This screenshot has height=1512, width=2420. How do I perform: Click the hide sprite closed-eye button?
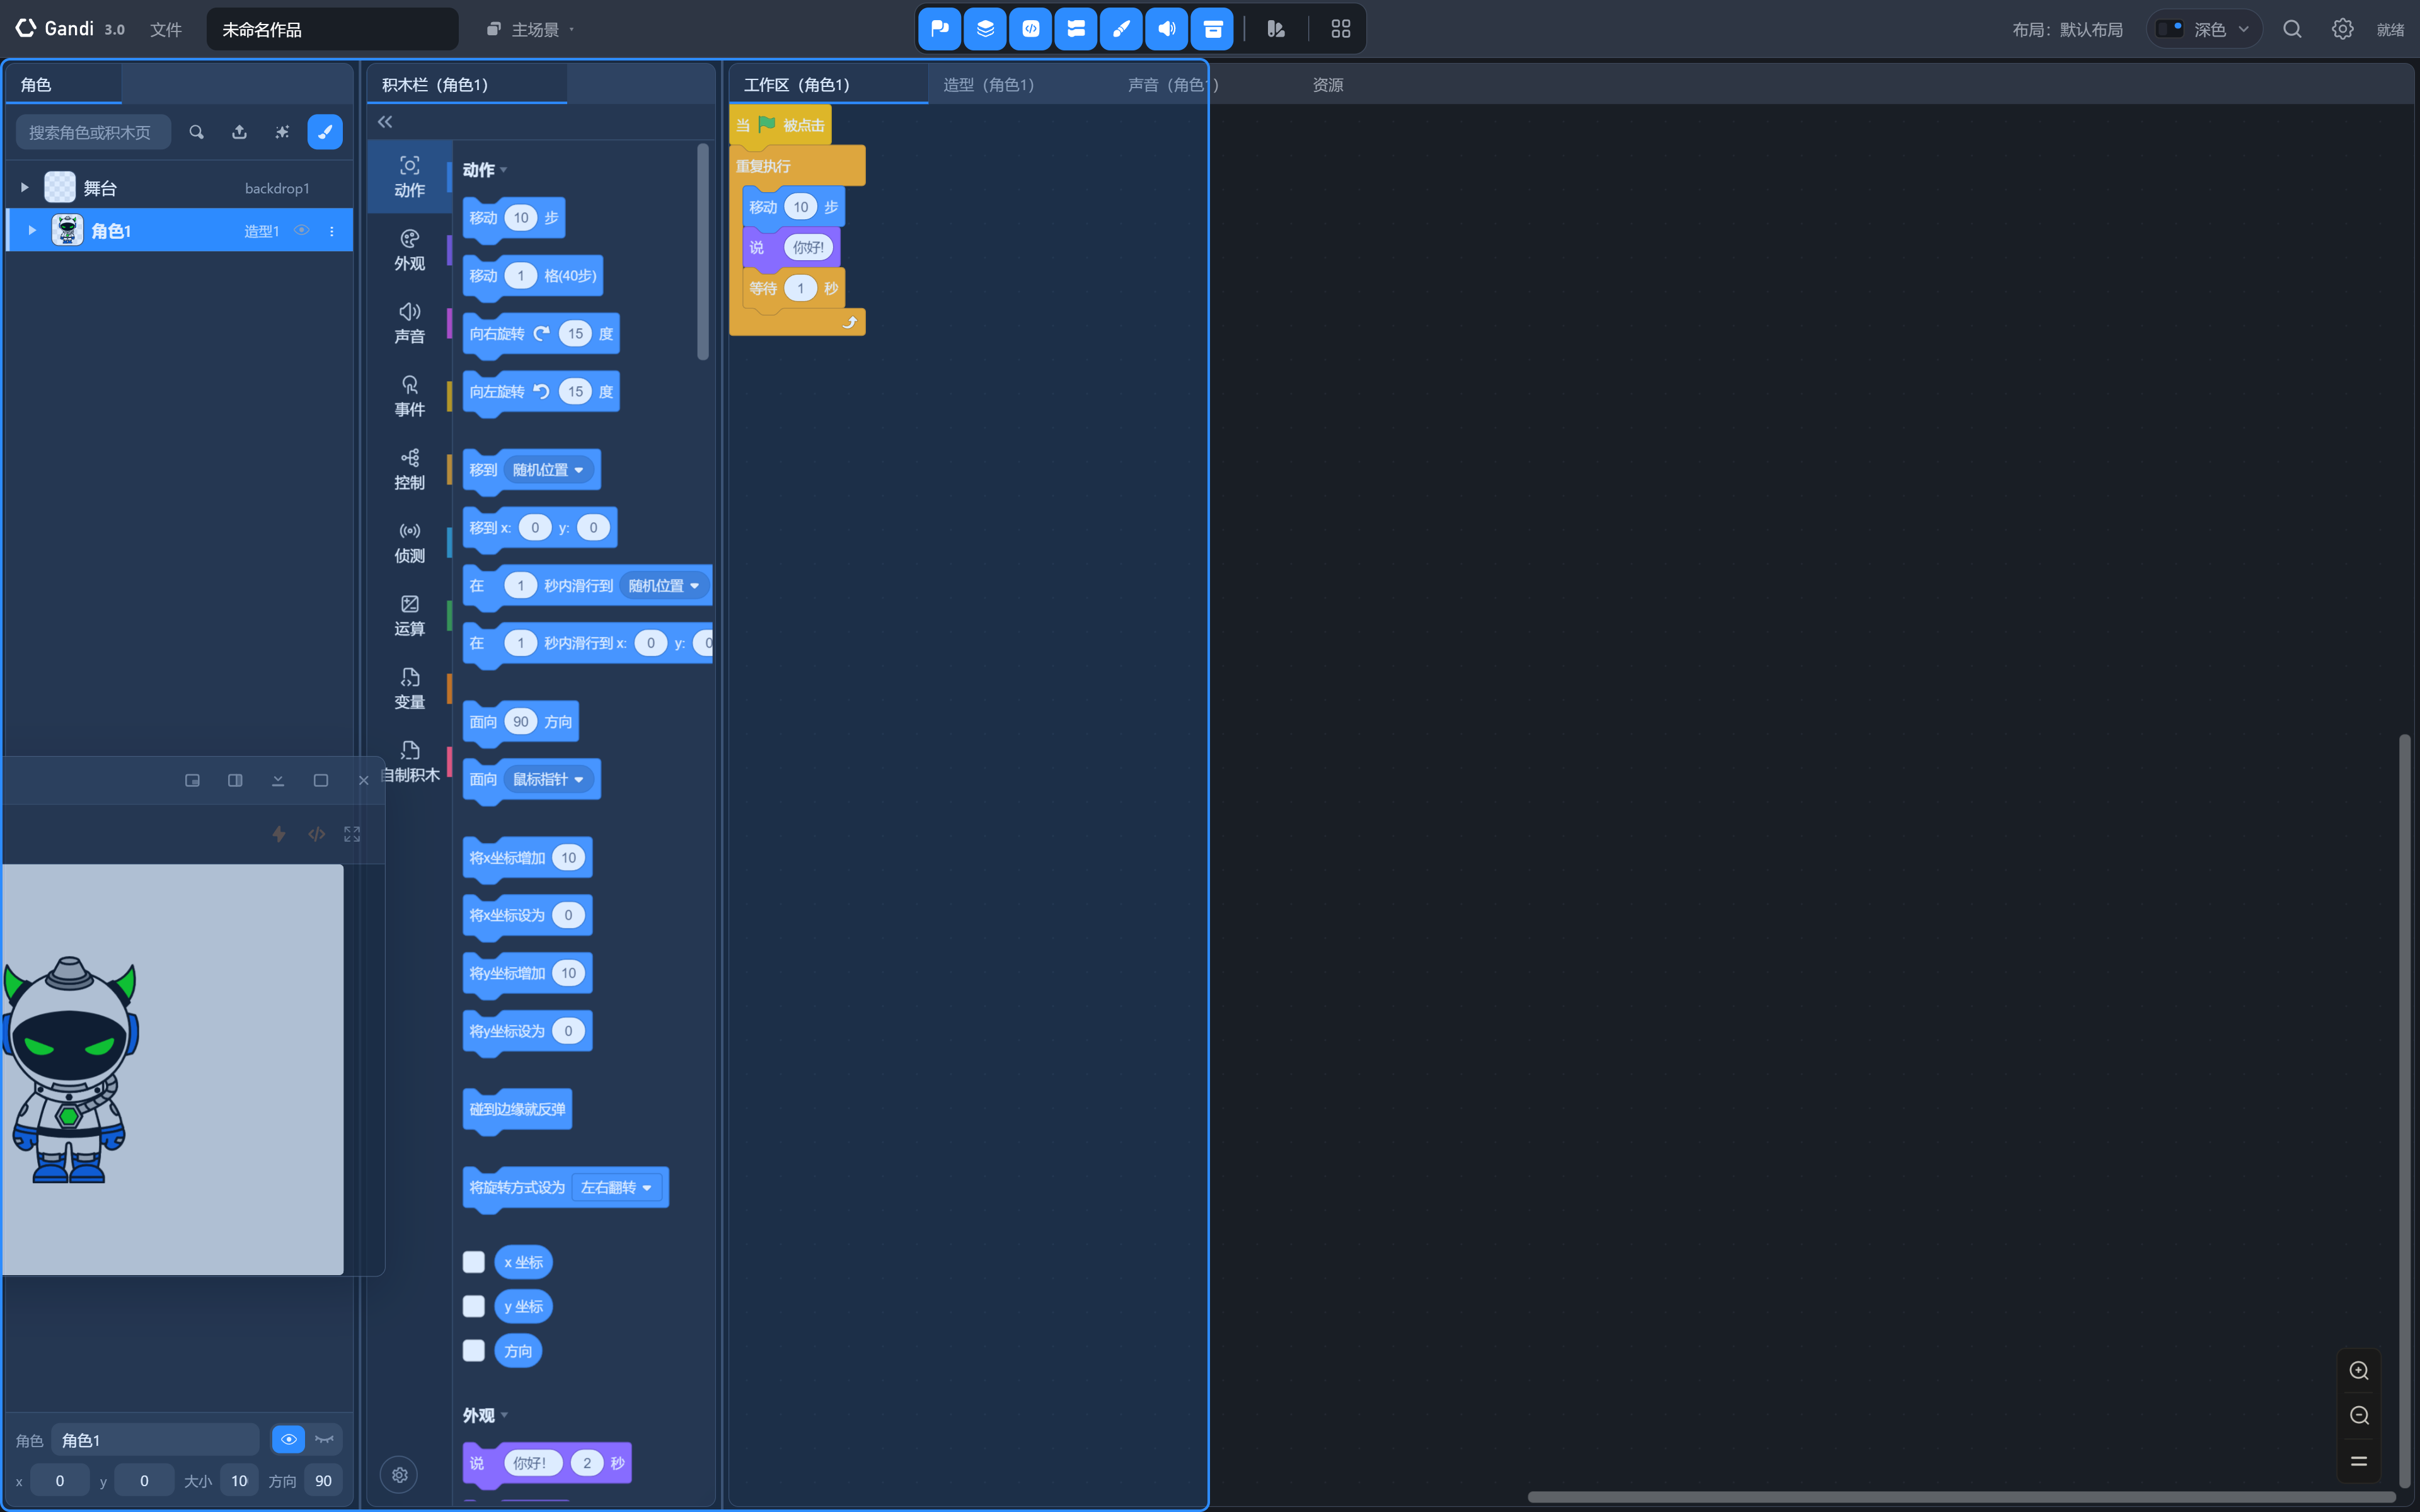[324, 1440]
